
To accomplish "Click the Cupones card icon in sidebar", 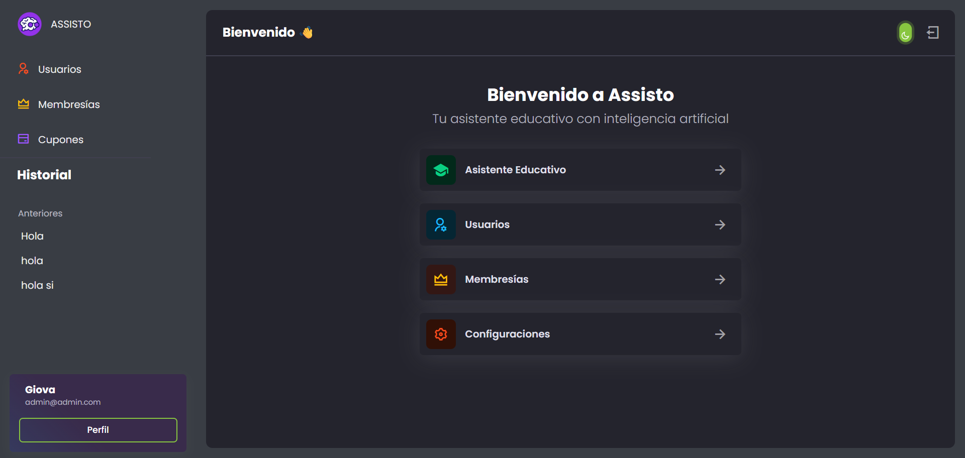I will [x=23, y=139].
